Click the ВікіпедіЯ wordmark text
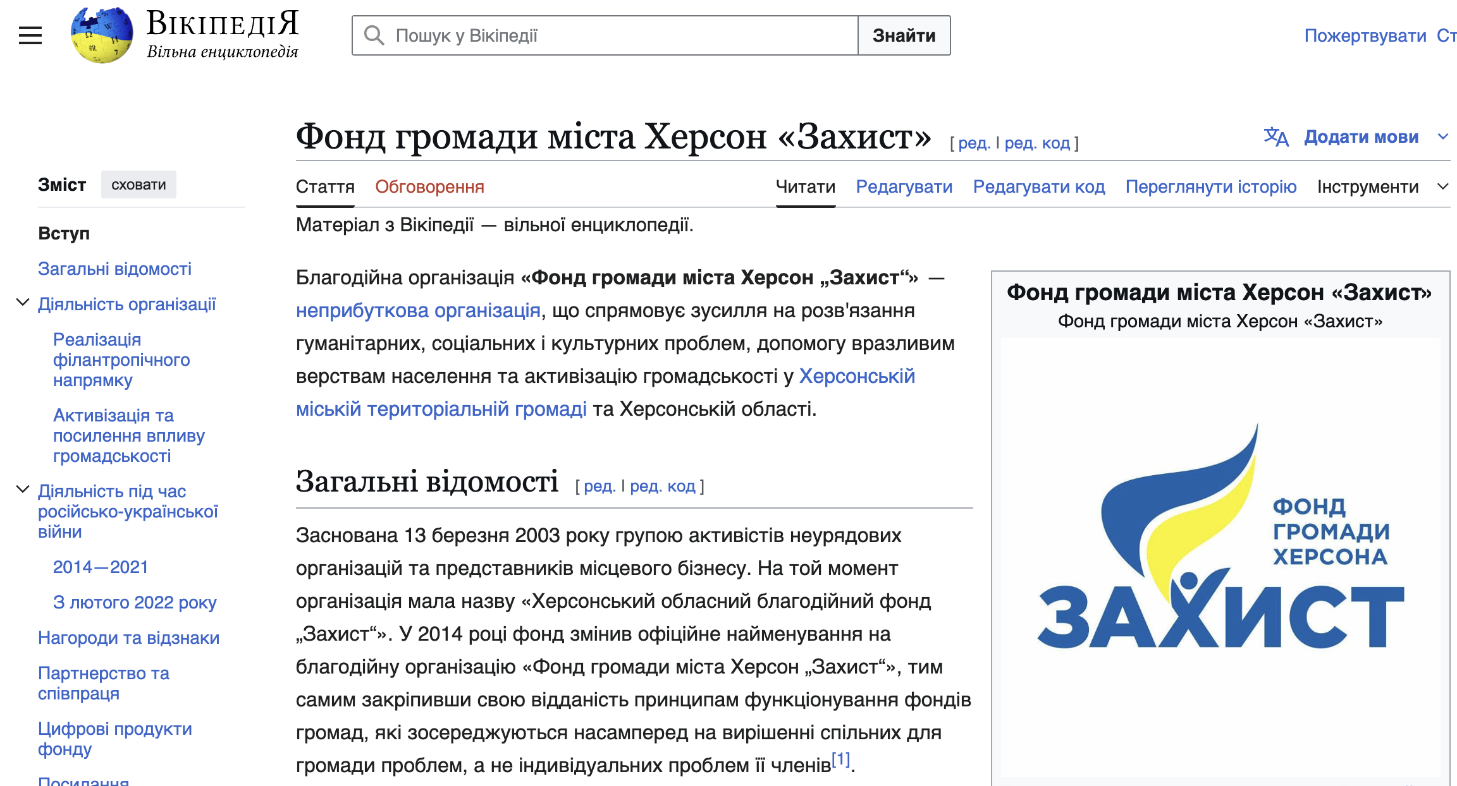This screenshot has width=1457, height=786. click(x=223, y=24)
